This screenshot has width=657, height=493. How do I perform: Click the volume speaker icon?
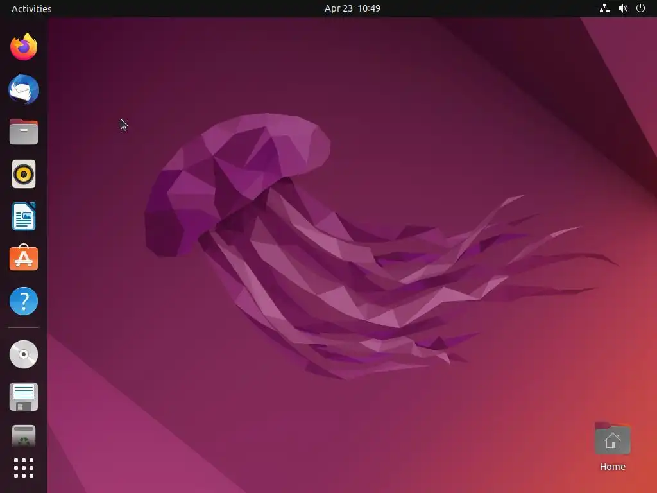click(623, 8)
